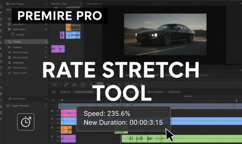
Task: Click the folder icon beside the Project row
Action: [8, 106]
